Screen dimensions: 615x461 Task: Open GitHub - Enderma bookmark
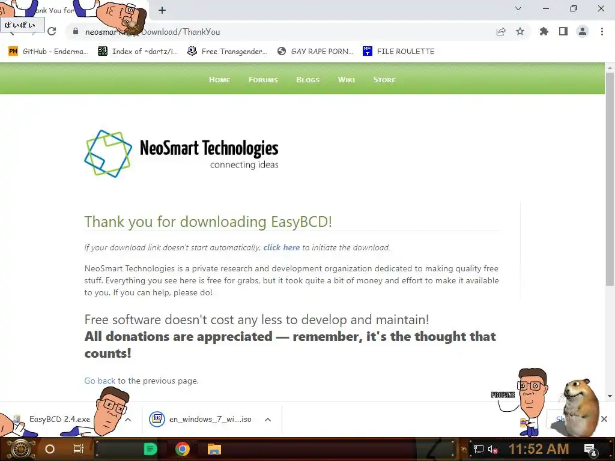(48, 51)
